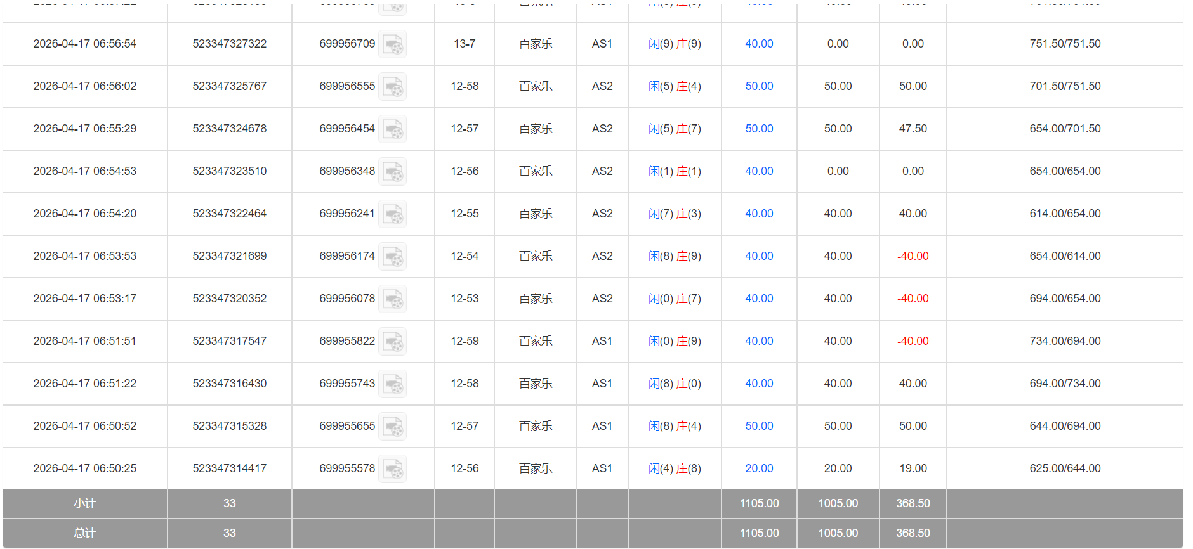
Task: Click win/loss 47.50 cell
Action: pyautogui.click(x=913, y=129)
